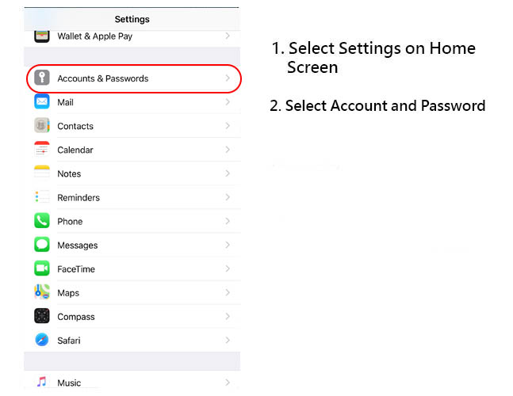Select the Reminders settings entry
This screenshot has height=396, width=513.
(132, 197)
